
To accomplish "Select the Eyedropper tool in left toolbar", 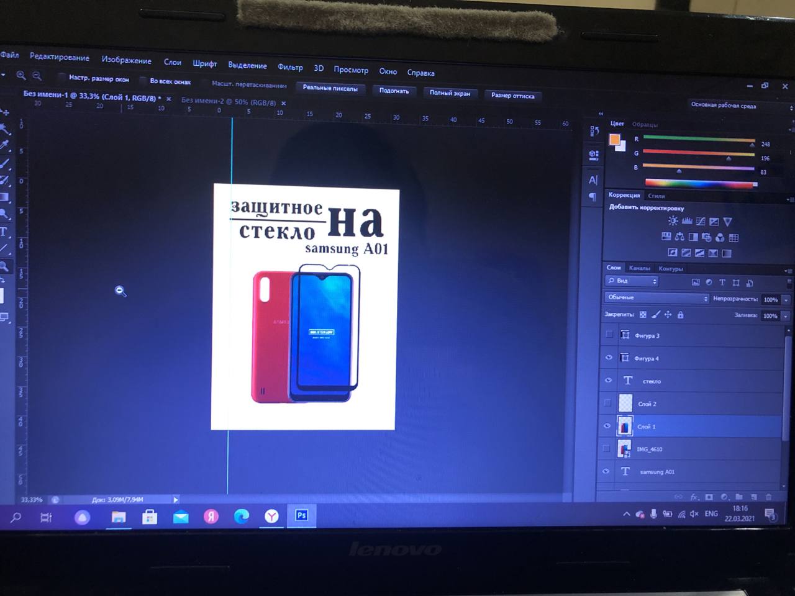I will [x=4, y=147].
